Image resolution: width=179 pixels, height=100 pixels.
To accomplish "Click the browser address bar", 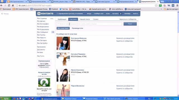I will [85, 6].
